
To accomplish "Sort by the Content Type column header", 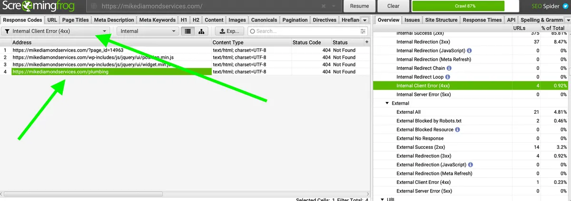I will pyautogui.click(x=252, y=42).
